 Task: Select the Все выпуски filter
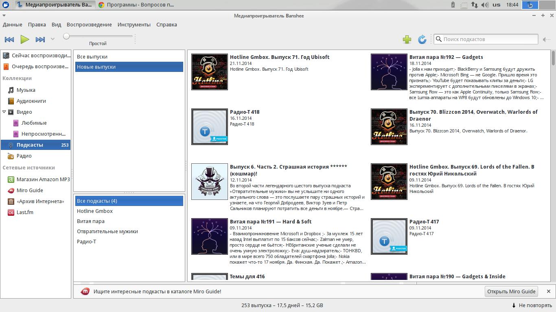(129, 57)
